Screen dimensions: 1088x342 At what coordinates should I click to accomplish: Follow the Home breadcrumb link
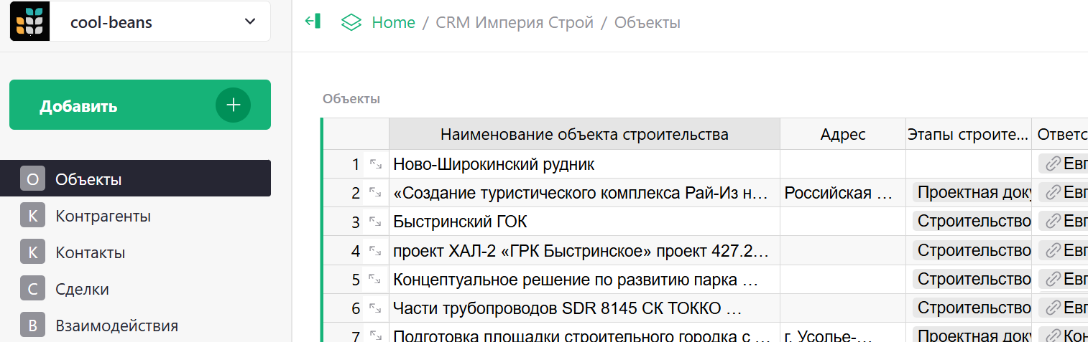pyautogui.click(x=393, y=22)
